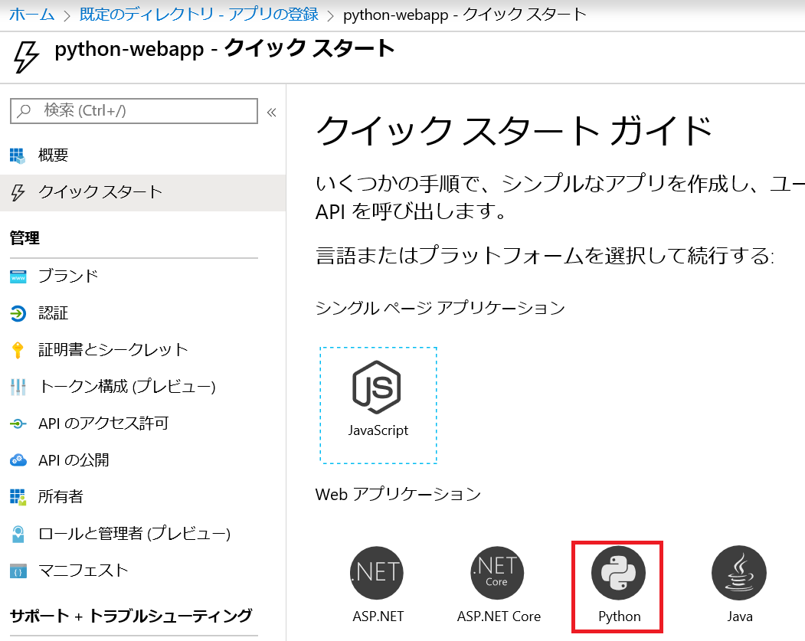Click the シングル ページ アプリケーション section label
Screen dimensions: 805x641
tap(440, 308)
